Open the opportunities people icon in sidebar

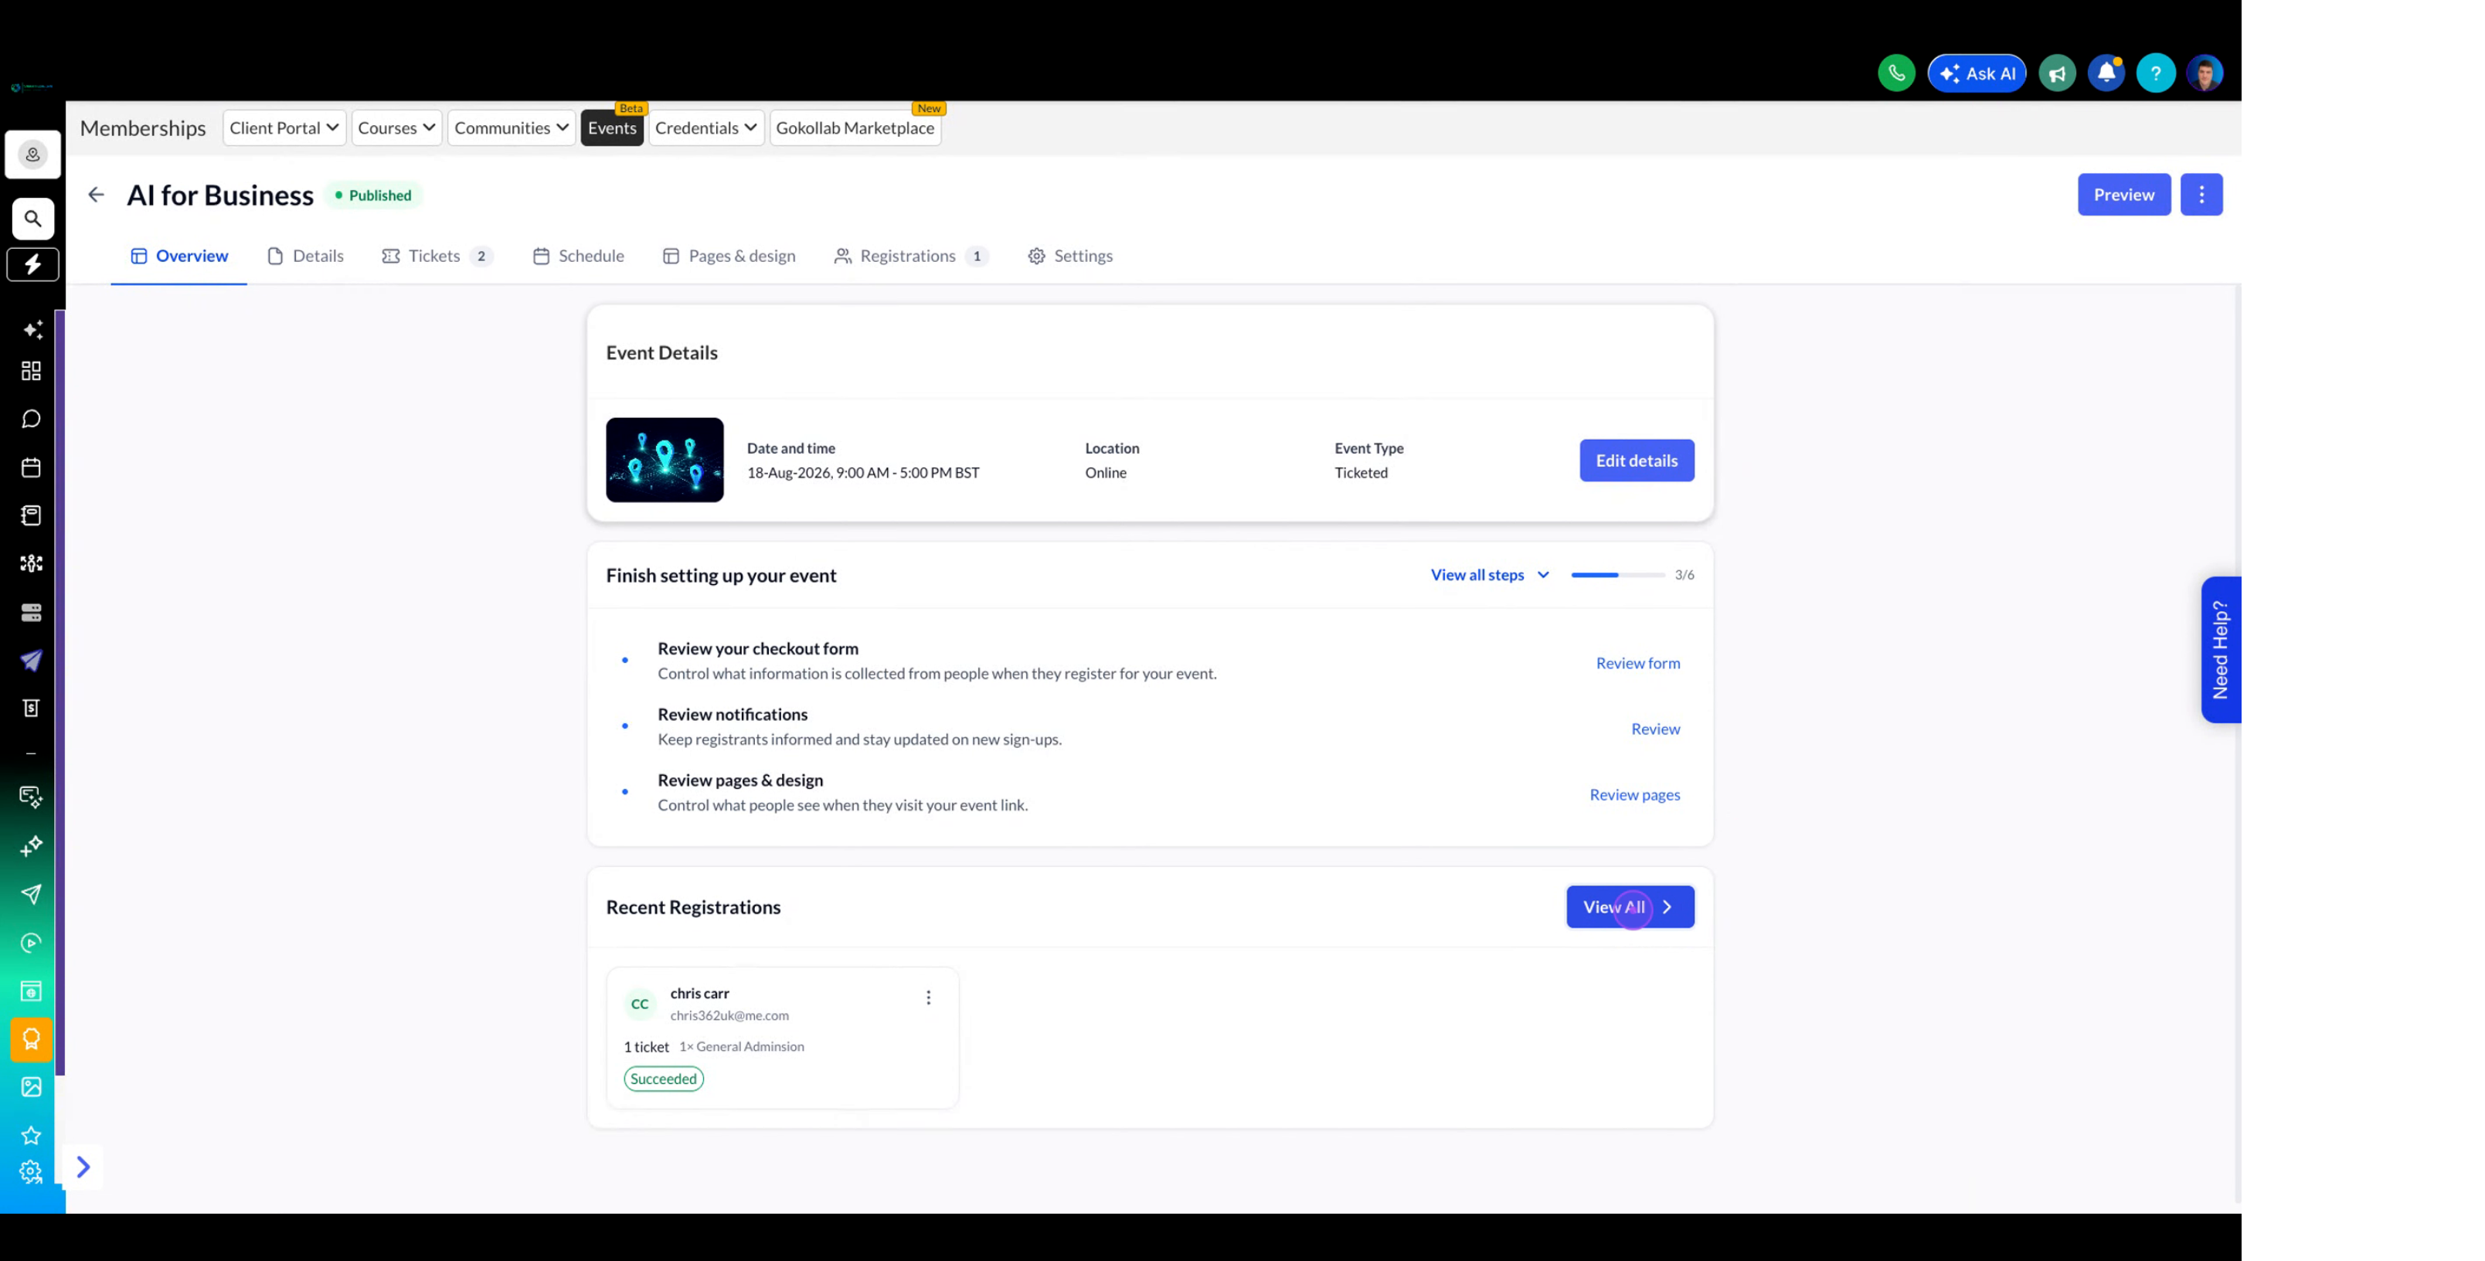32,563
